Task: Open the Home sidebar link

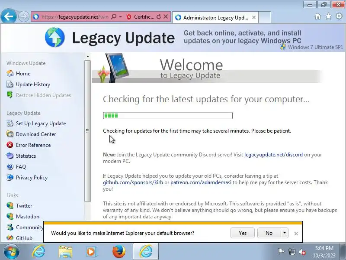Action: (x=23, y=74)
